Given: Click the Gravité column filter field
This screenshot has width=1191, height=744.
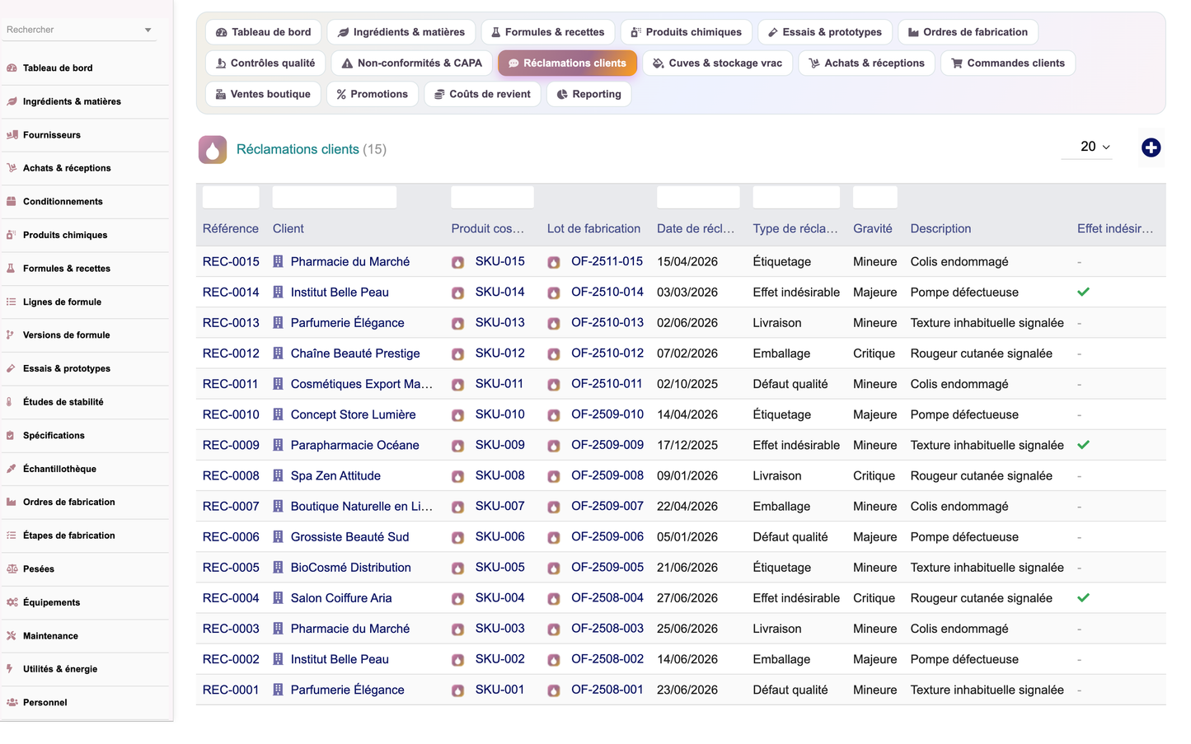Looking at the screenshot, I should coord(874,197).
